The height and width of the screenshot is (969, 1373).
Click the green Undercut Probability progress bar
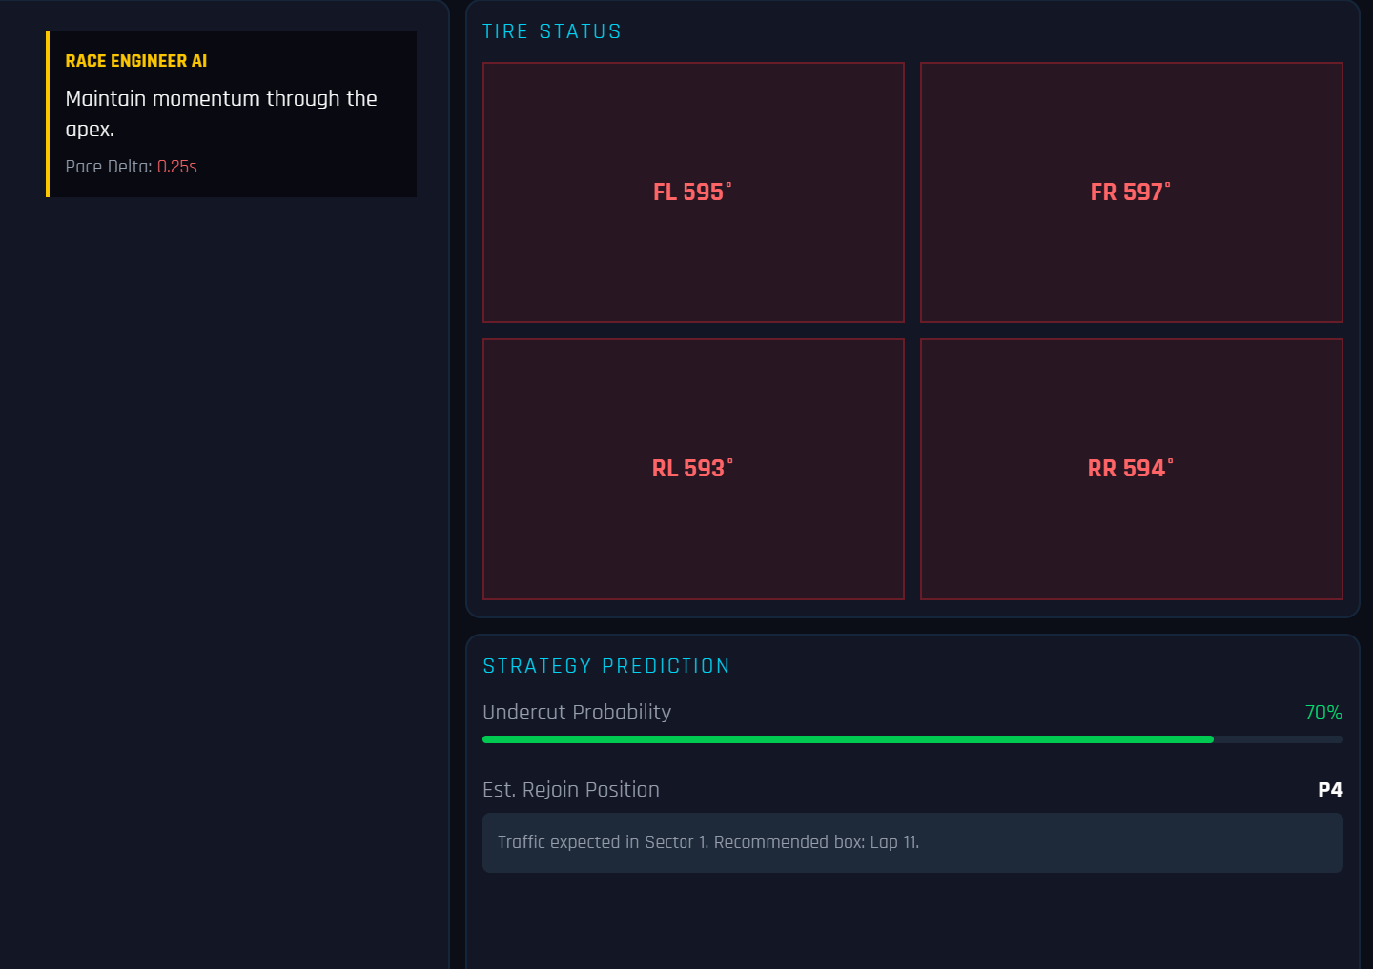848,738
